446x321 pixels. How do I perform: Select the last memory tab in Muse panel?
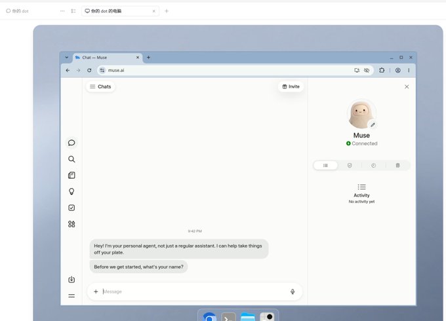coord(397,165)
